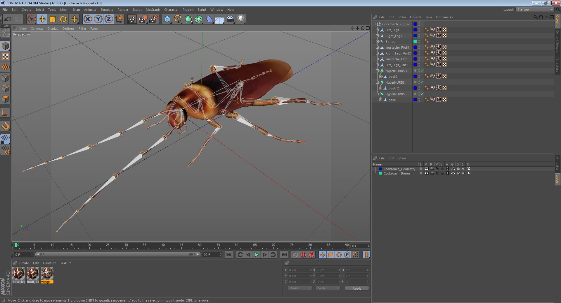Activate the Scale tool
561x303 pixels.
pyautogui.click(x=53, y=19)
